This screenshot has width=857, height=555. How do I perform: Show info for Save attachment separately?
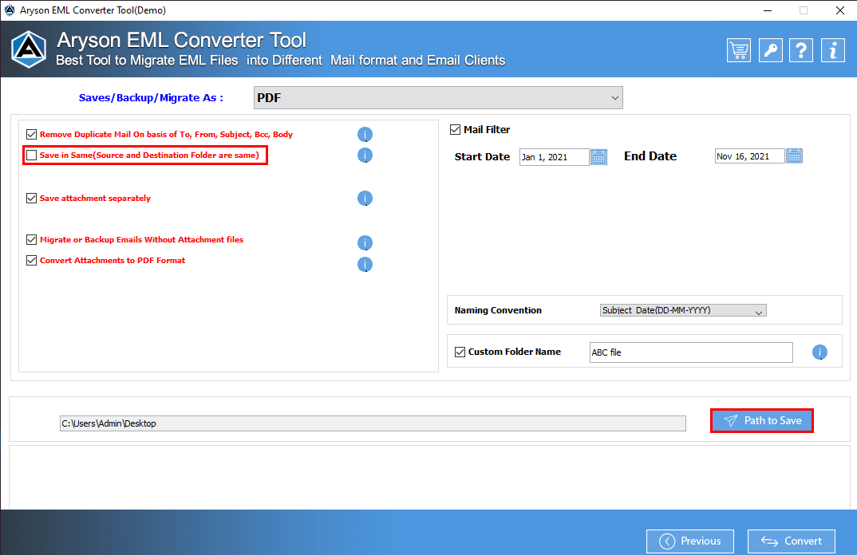point(365,199)
